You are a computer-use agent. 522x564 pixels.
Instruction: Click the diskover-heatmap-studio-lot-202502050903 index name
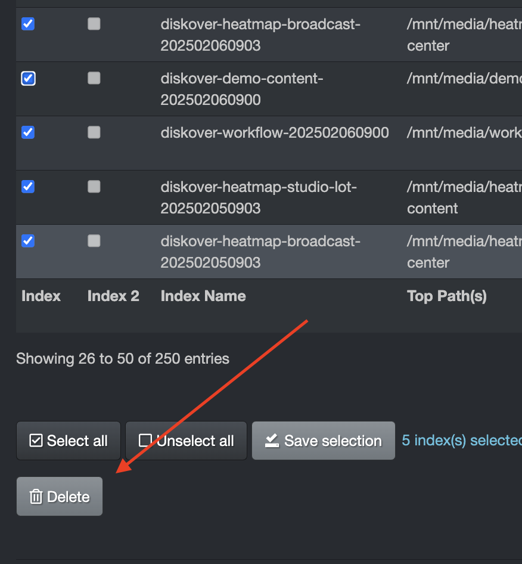259,197
